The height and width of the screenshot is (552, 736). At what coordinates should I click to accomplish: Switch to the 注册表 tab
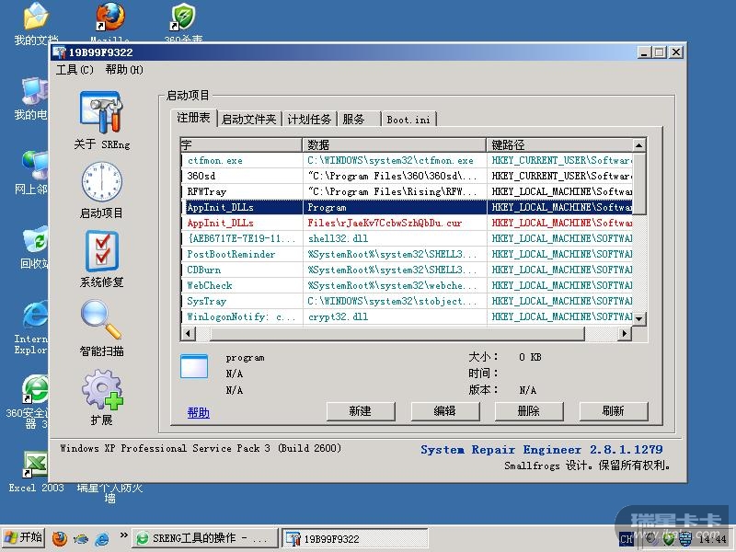click(193, 118)
